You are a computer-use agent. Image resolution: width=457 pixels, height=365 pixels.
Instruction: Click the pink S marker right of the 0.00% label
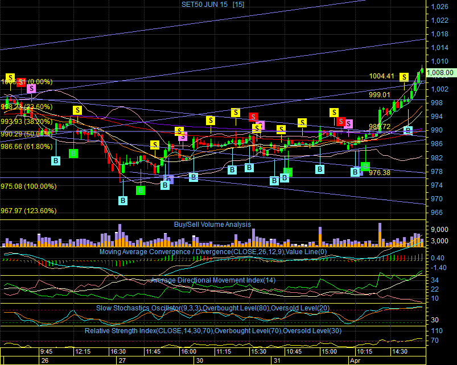(x=31, y=89)
